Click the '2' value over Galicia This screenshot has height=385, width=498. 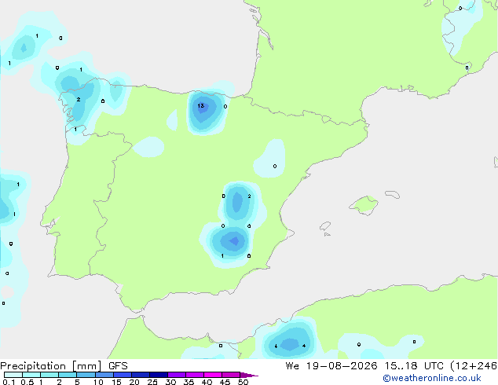[x=79, y=100]
